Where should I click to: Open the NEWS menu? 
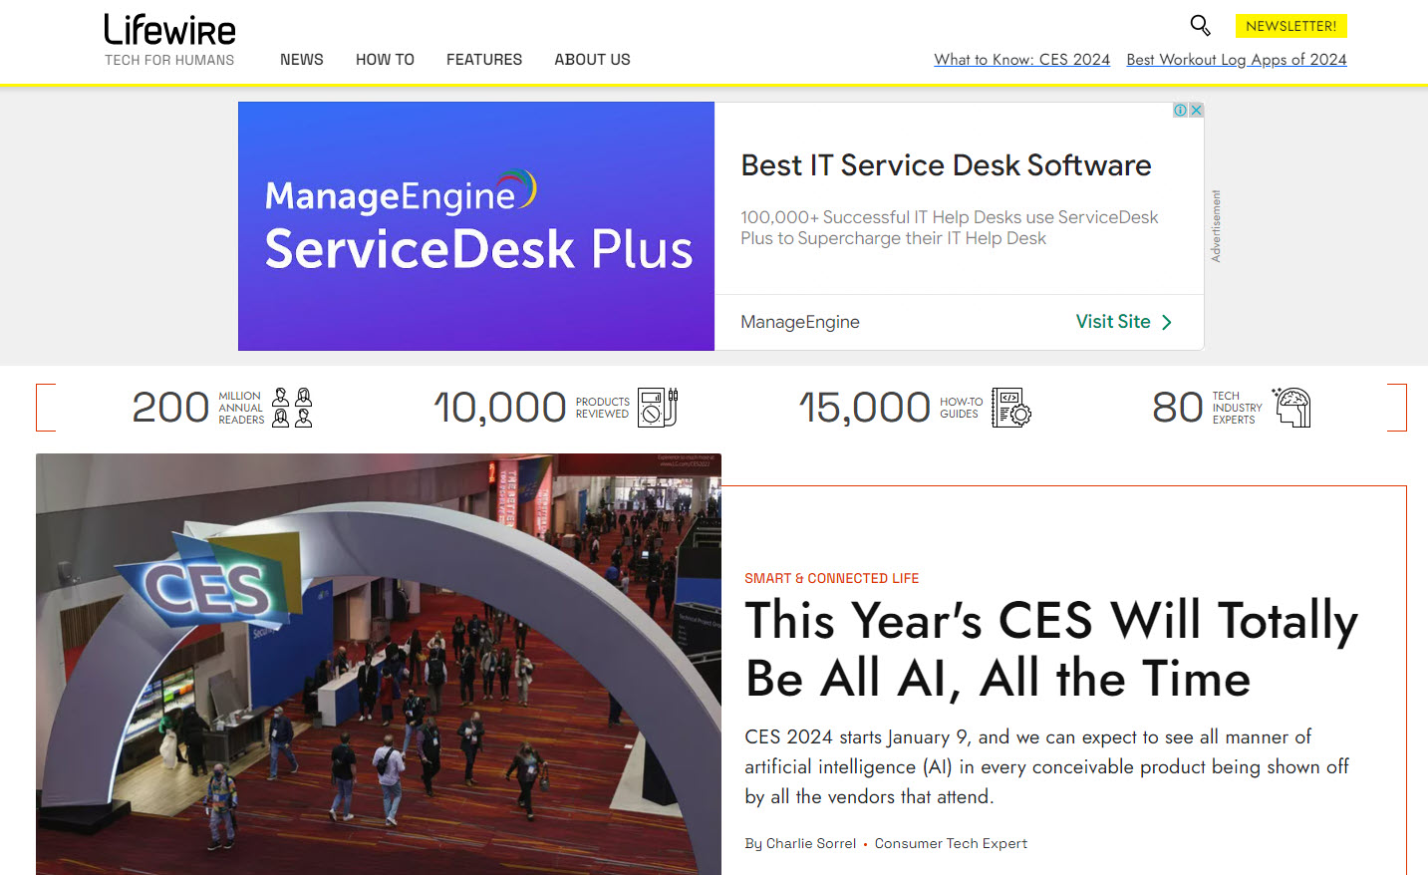point(302,60)
